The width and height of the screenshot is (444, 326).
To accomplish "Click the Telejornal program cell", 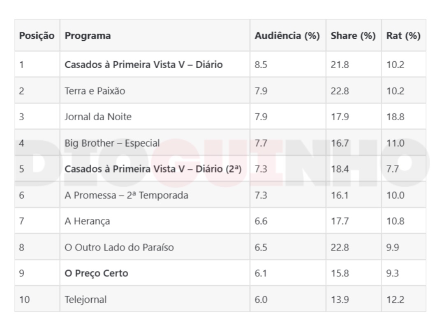I will click(155, 299).
